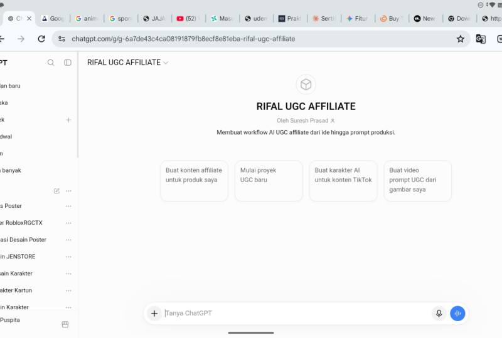Click the 'Tanya ChatGPT' message input
Screen dimensions: 502x338
[x=296, y=314]
